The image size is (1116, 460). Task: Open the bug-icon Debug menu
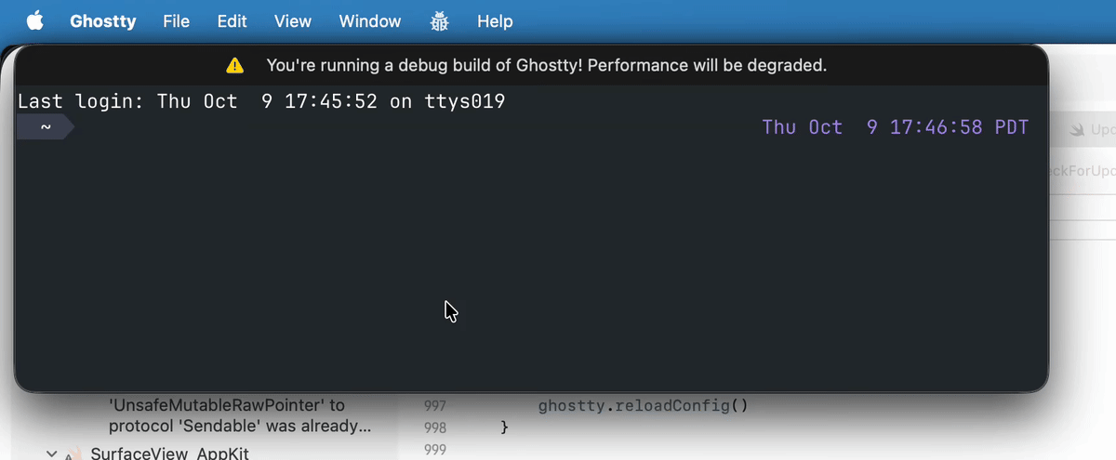(439, 21)
